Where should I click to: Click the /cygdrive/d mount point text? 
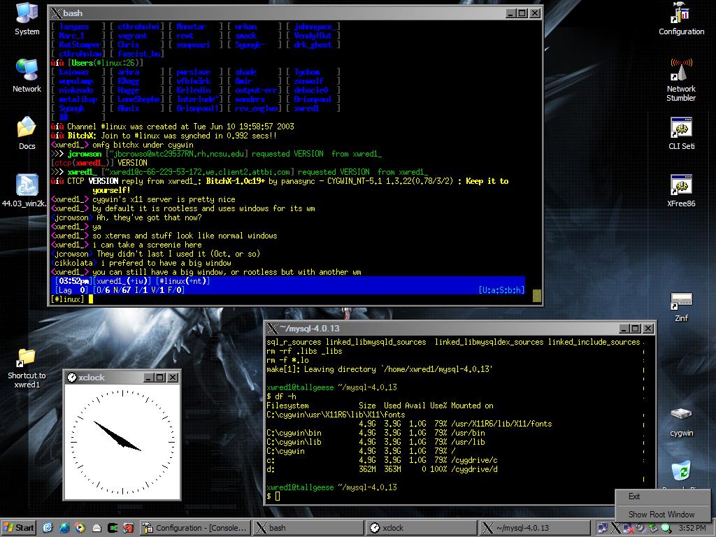pyautogui.click(x=474, y=469)
